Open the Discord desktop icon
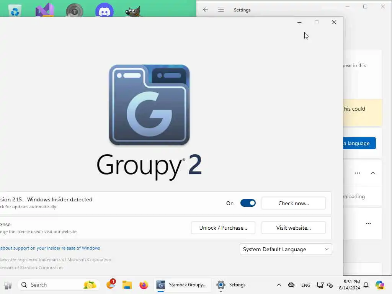The height and width of the screenshot is (294, 392). 105,10
